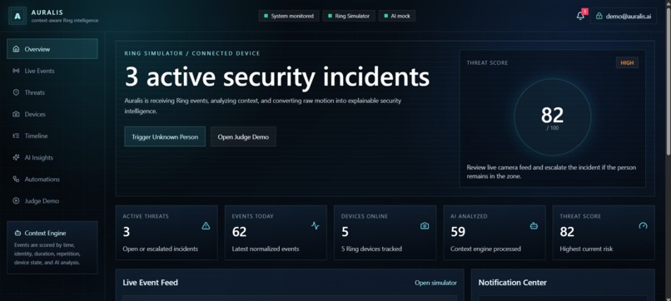Click the Automations workflow icon
Screen dimensions: 671x301
pyautogui.click(x=17, y=179)
